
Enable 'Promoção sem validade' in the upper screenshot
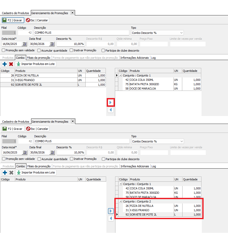(x=4, y=51)
